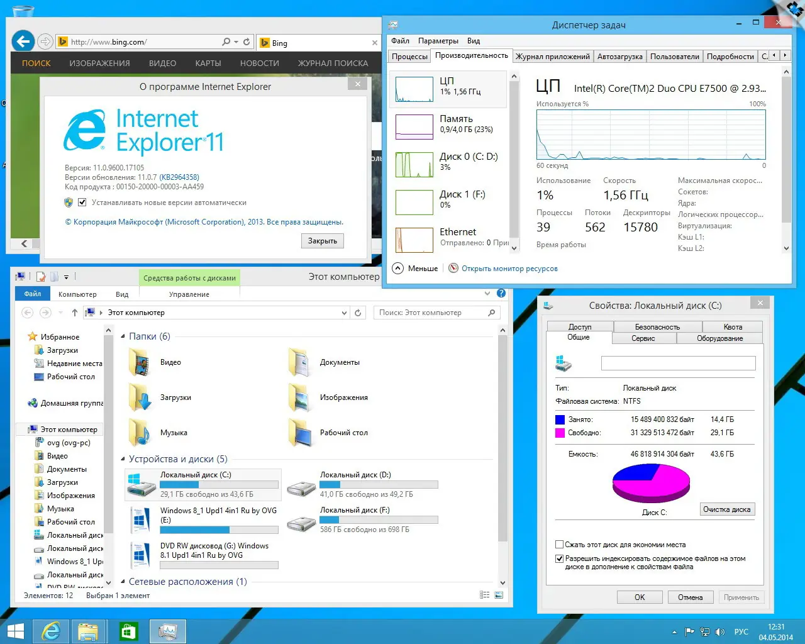
Task: Select Ethernet performance thumbnail
Action: coord(414,240)
